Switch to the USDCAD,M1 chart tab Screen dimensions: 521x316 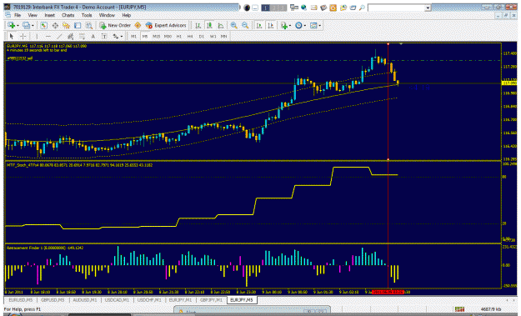pos(117,300)
